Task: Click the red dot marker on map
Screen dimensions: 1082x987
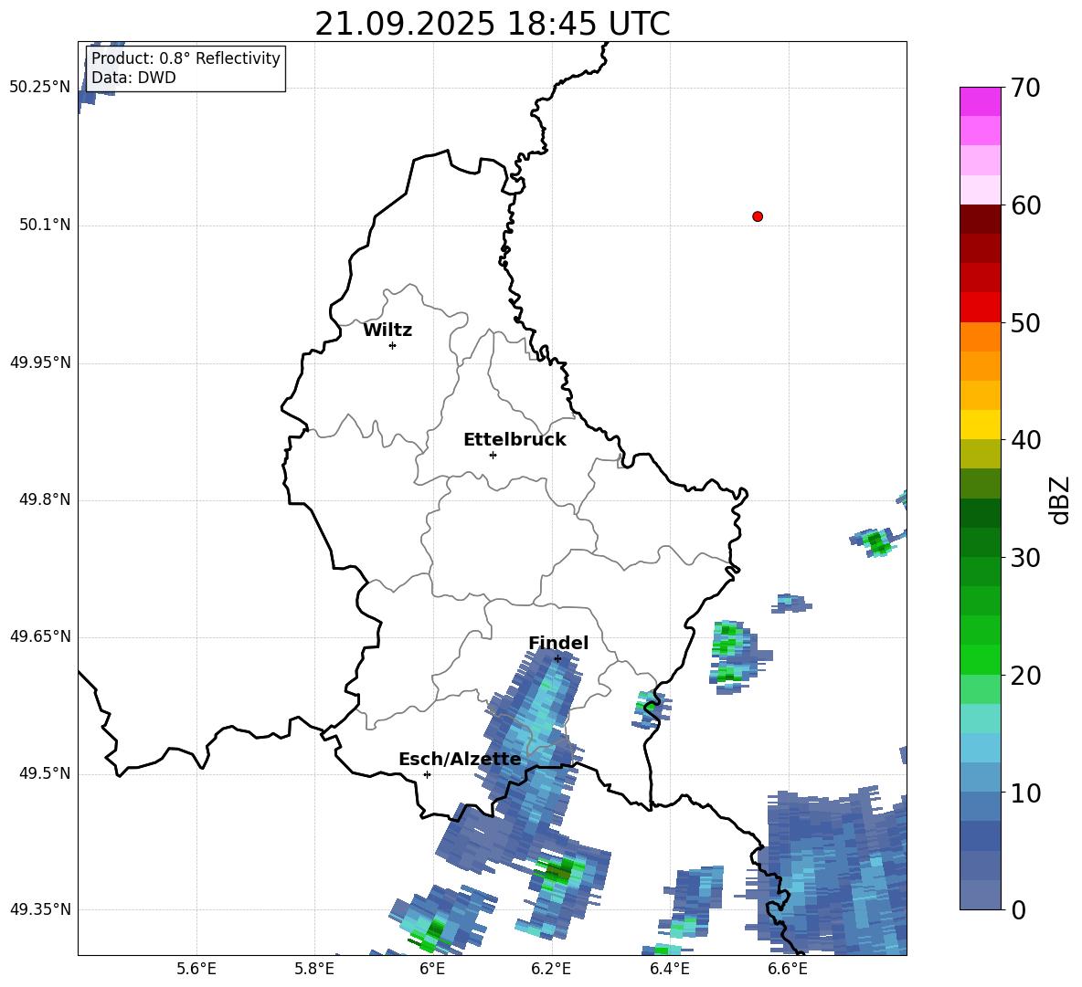Action: point(758,216)
